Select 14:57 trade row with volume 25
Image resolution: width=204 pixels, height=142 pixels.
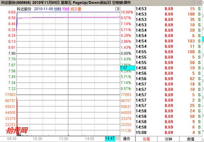tap(168, 105)
